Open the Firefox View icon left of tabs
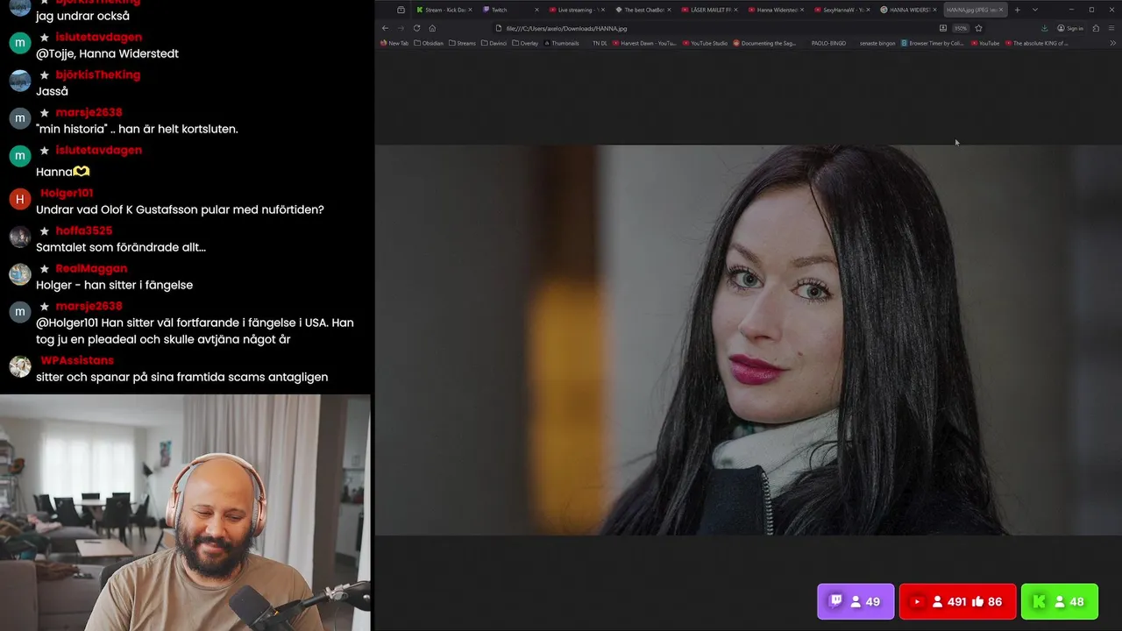This screenshot has height=631, width=1122. (401, 10)
